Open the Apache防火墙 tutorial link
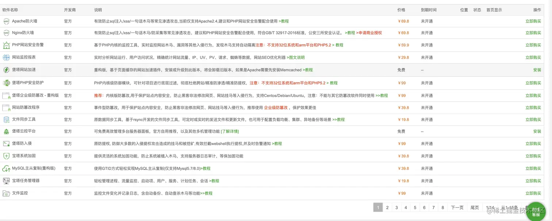 pyautogui.click(x=284, y=21)
